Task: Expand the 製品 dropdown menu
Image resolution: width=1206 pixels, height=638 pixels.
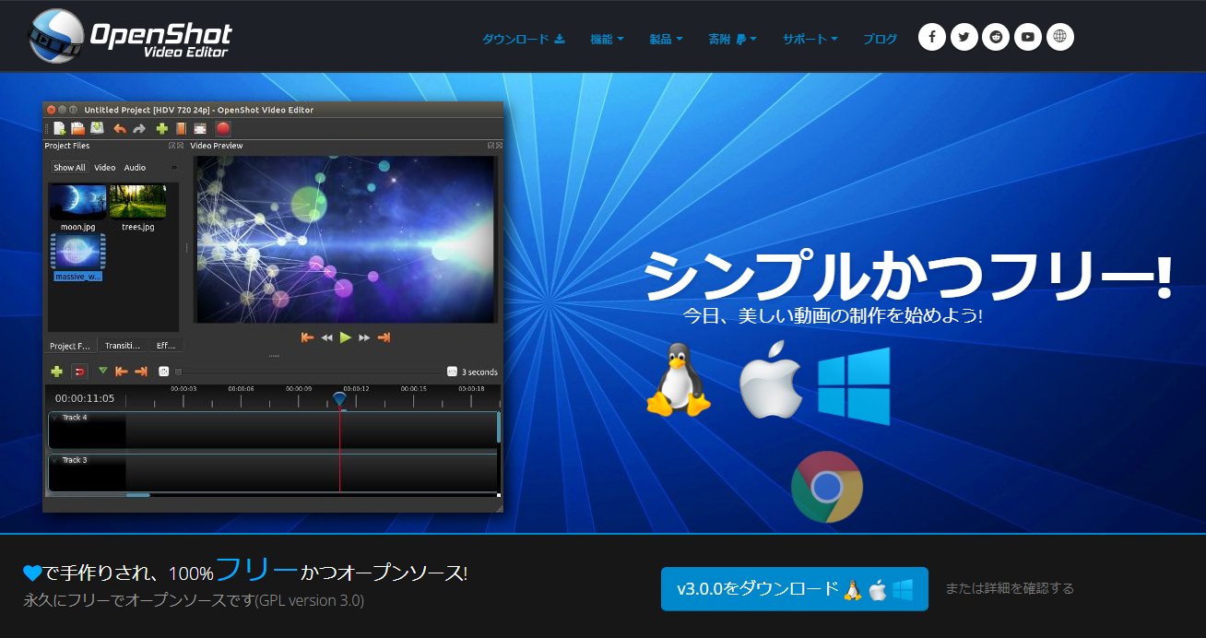Action: [x=666, y=39]
